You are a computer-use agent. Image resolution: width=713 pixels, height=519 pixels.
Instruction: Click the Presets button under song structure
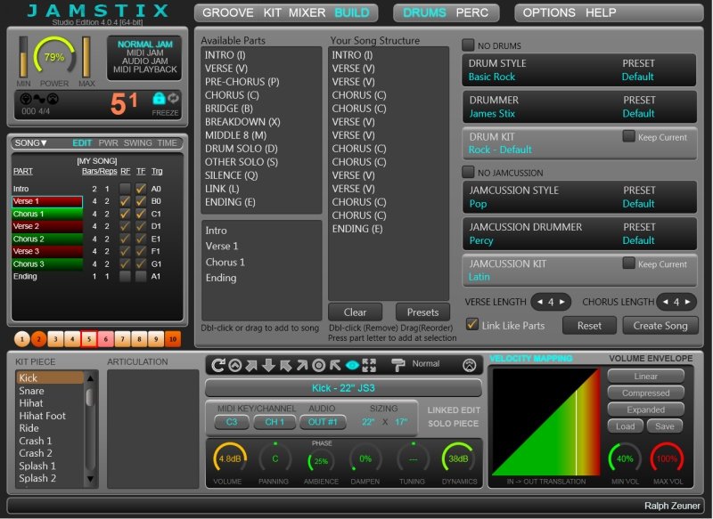pyautogui.click(x=422, y=312)
